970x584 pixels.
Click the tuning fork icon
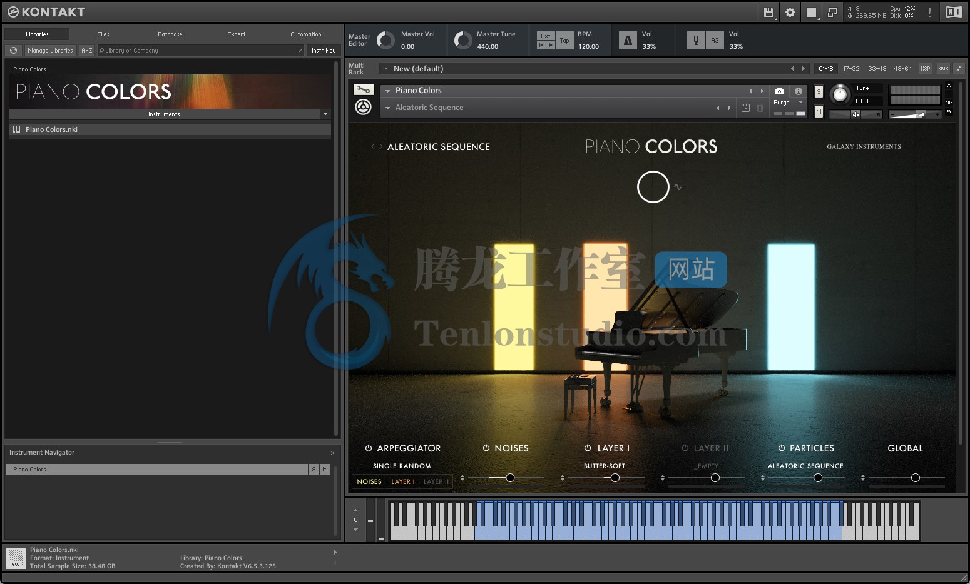[696, 41]
